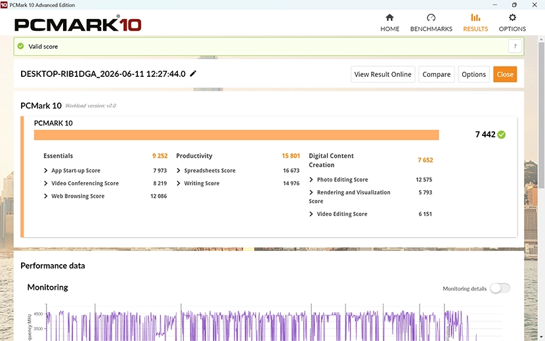Click View Result Online button

click(383, 74)
